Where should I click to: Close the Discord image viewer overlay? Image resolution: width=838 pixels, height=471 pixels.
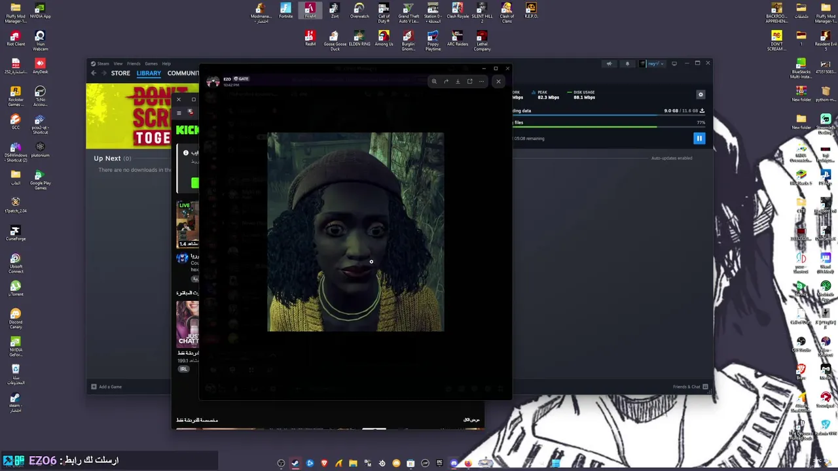[x=498, y=81]
